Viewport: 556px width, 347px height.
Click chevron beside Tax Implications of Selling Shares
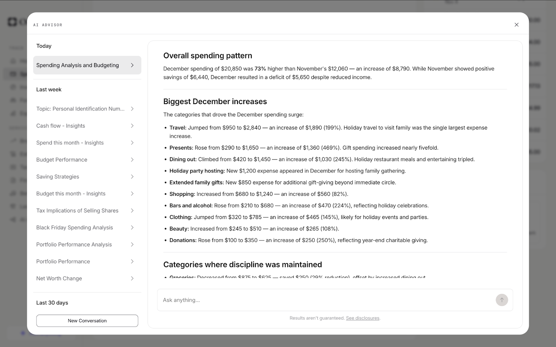tap(132, 211)
